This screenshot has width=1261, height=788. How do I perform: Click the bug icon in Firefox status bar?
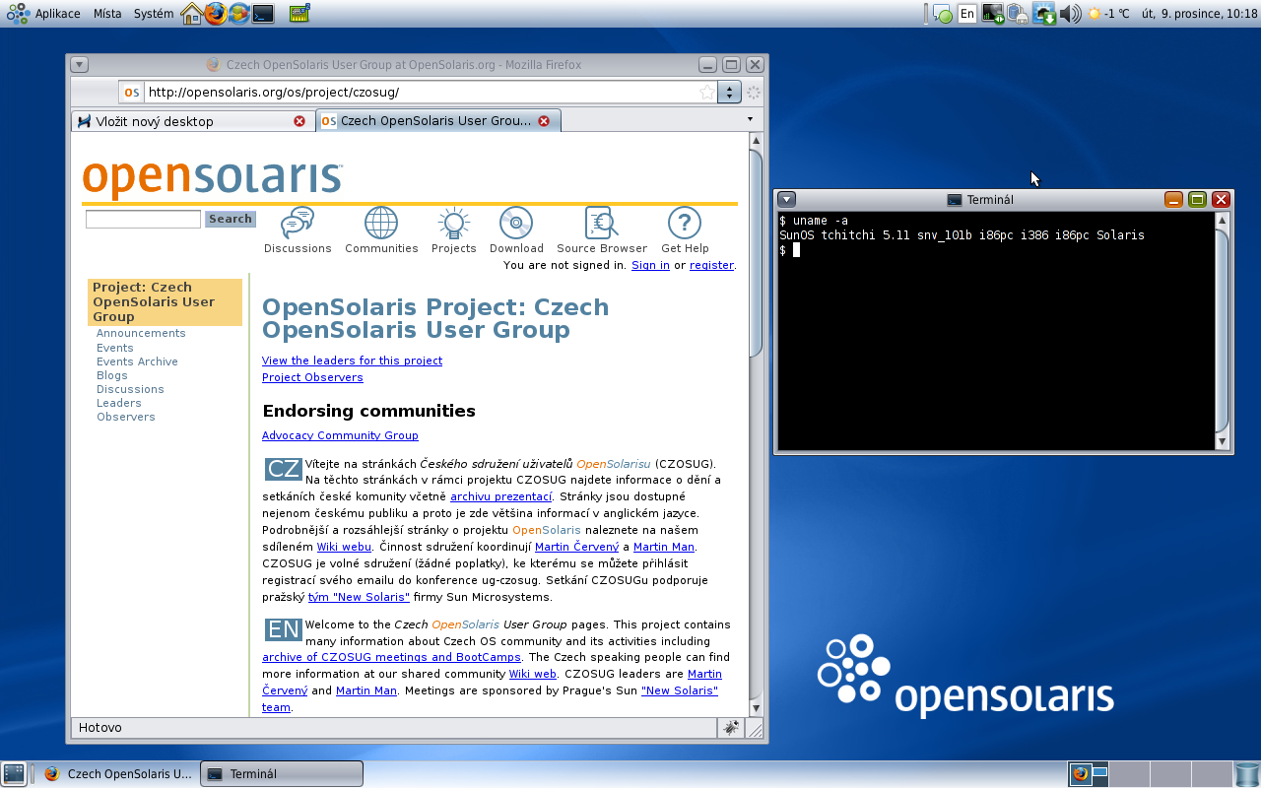731,728
